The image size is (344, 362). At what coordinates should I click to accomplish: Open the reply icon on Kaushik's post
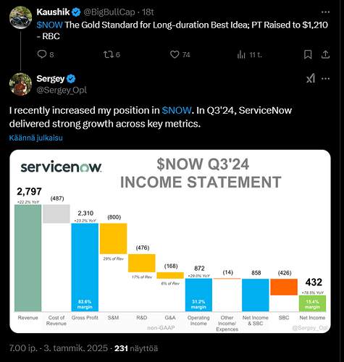[x=42, y=54]
